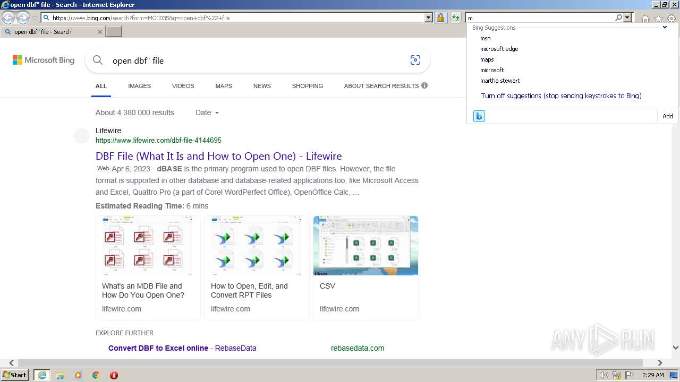
Task: Open the red Opera taskbar icon
Action: click(x=114, y=375)
